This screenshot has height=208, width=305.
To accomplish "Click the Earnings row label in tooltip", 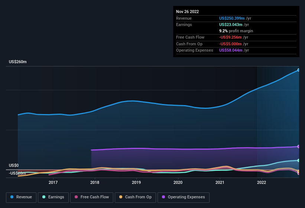I will pos(184,25).
